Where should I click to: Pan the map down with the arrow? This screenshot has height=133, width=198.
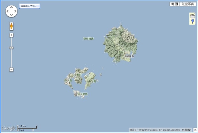tap(11, 15)
